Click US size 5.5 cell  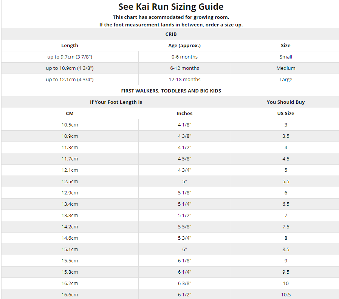point(286,181)
